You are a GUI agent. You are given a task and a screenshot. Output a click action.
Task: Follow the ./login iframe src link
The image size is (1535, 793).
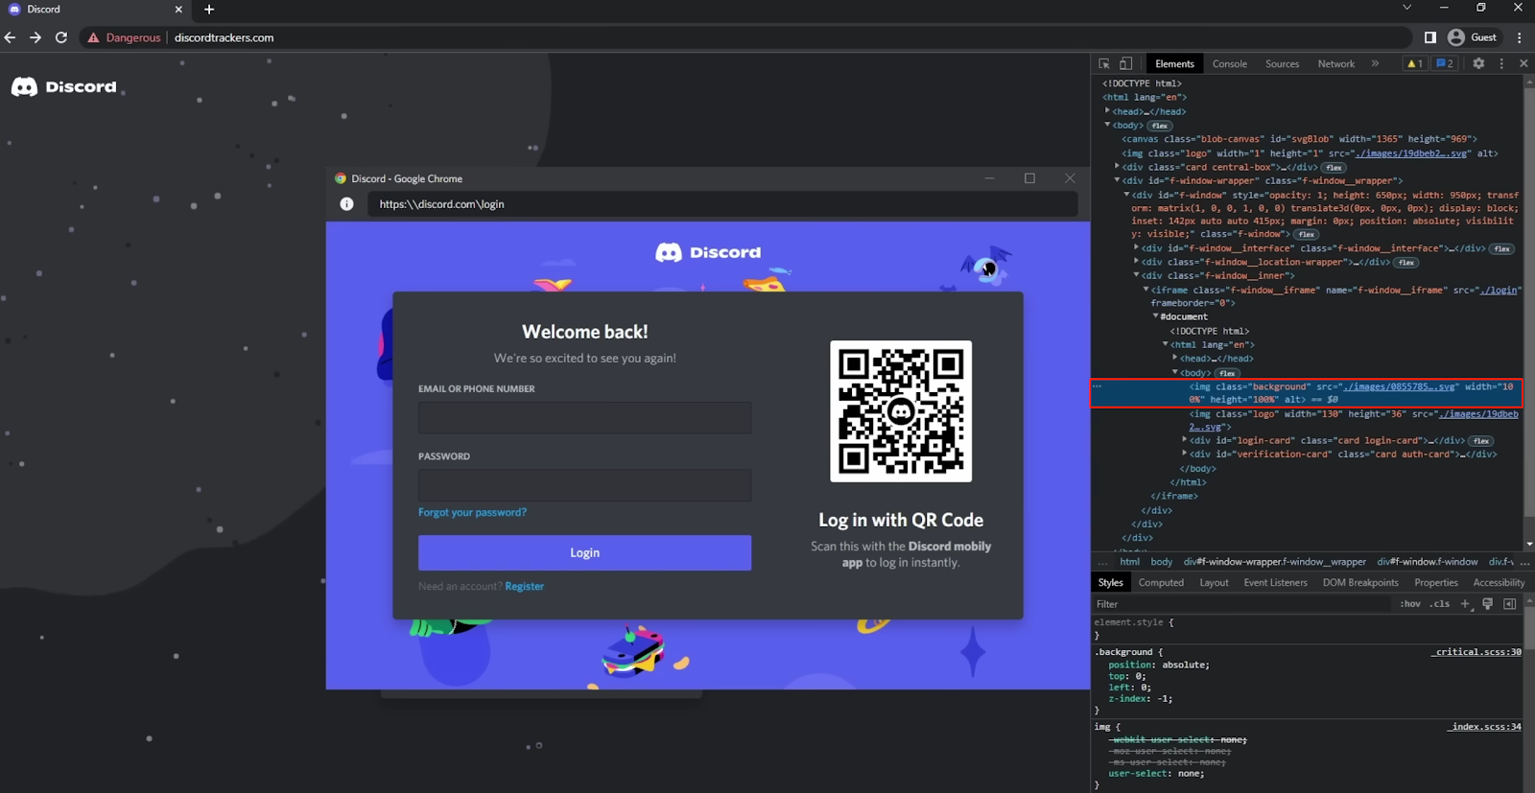pyautogui.click(x=1500, y=290)
